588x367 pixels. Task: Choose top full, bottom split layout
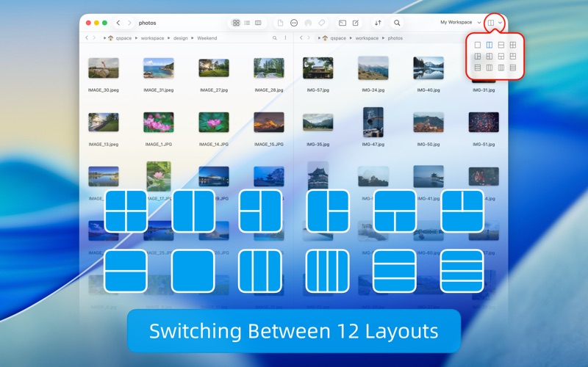(x=501, y=57)
